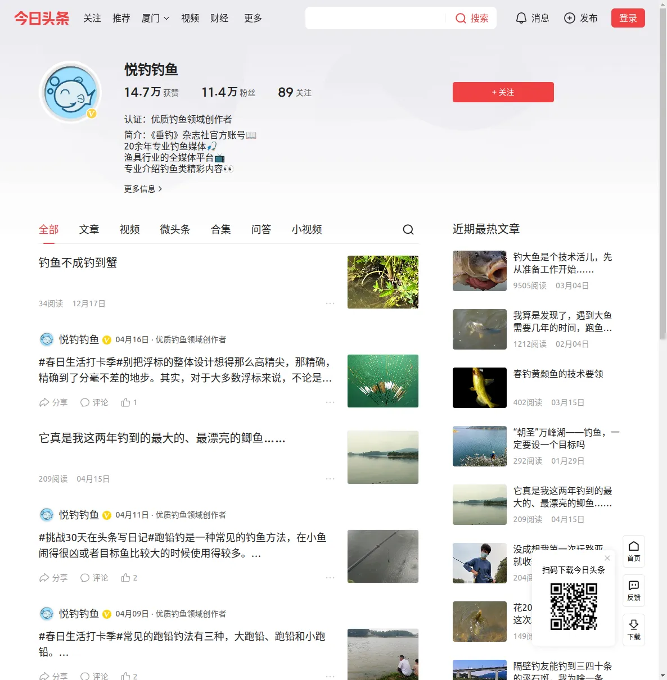Go to 首页 via floating home icon
The image size is (667, 680).
pyautogui.click(x=634, y=551)
